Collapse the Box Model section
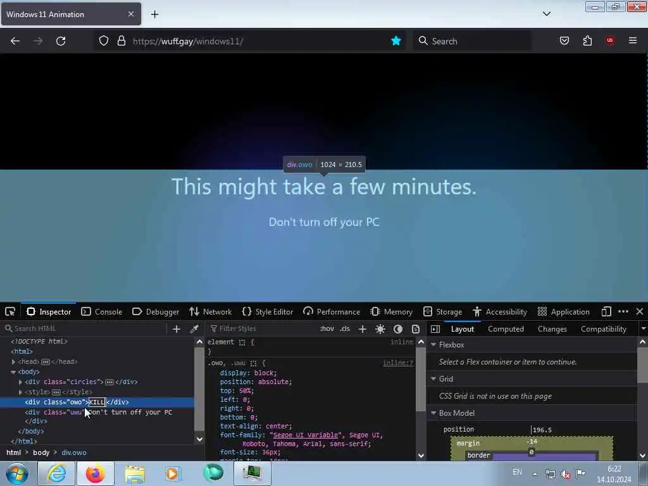Viewport: 648px width, 486px height. click(433, 413)
